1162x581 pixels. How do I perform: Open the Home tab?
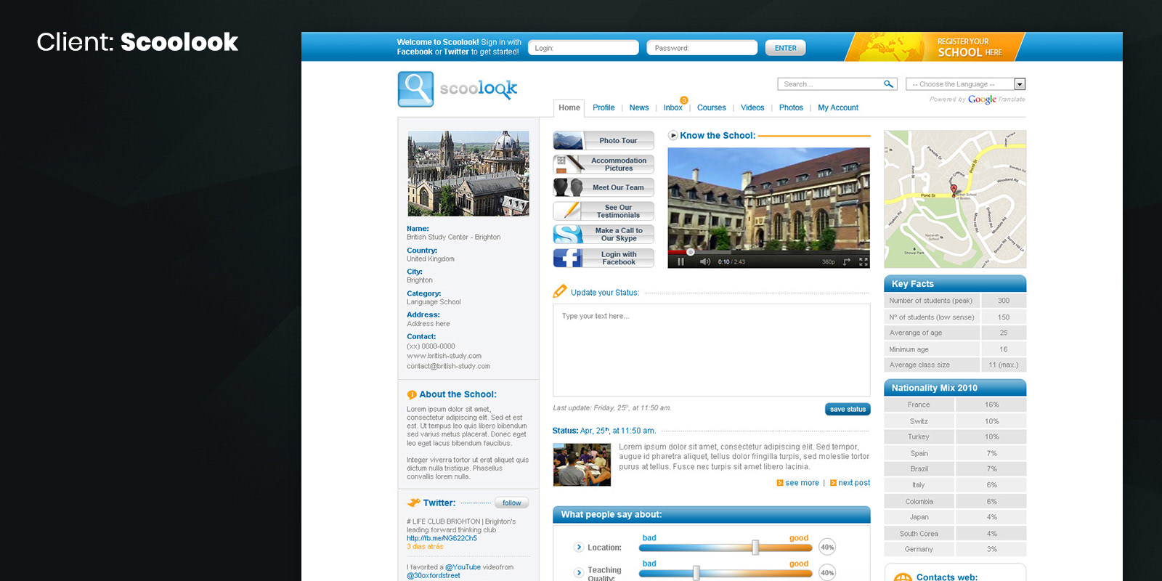click(x=569, y=107)
